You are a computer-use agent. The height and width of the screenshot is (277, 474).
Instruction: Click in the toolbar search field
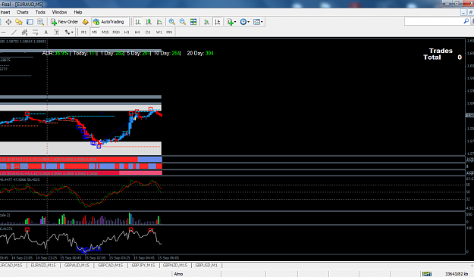point(434,21)
